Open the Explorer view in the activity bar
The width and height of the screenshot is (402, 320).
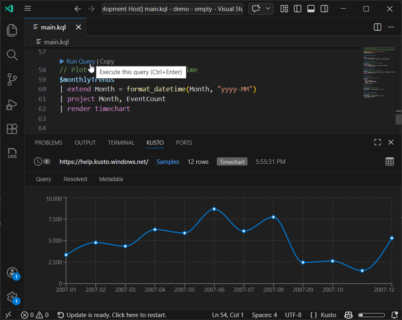pos(12,30)
